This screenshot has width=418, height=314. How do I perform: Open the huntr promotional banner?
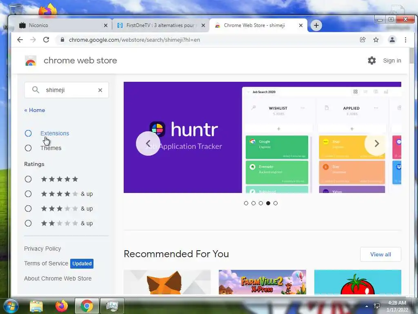262,137
